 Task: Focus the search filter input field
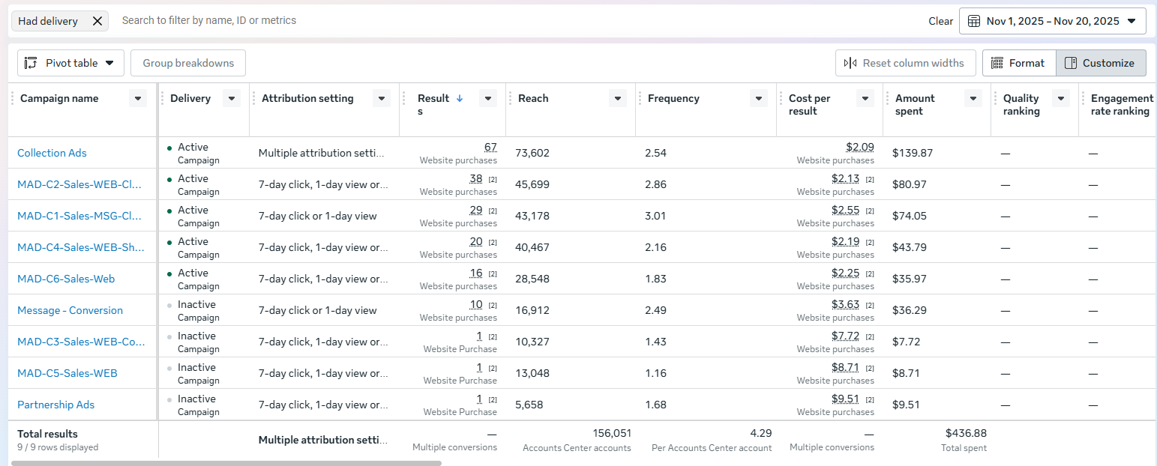pos(517,21)
